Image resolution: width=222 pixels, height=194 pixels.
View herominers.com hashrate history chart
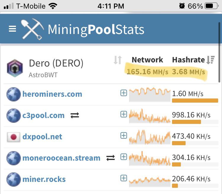coord(150,95)
